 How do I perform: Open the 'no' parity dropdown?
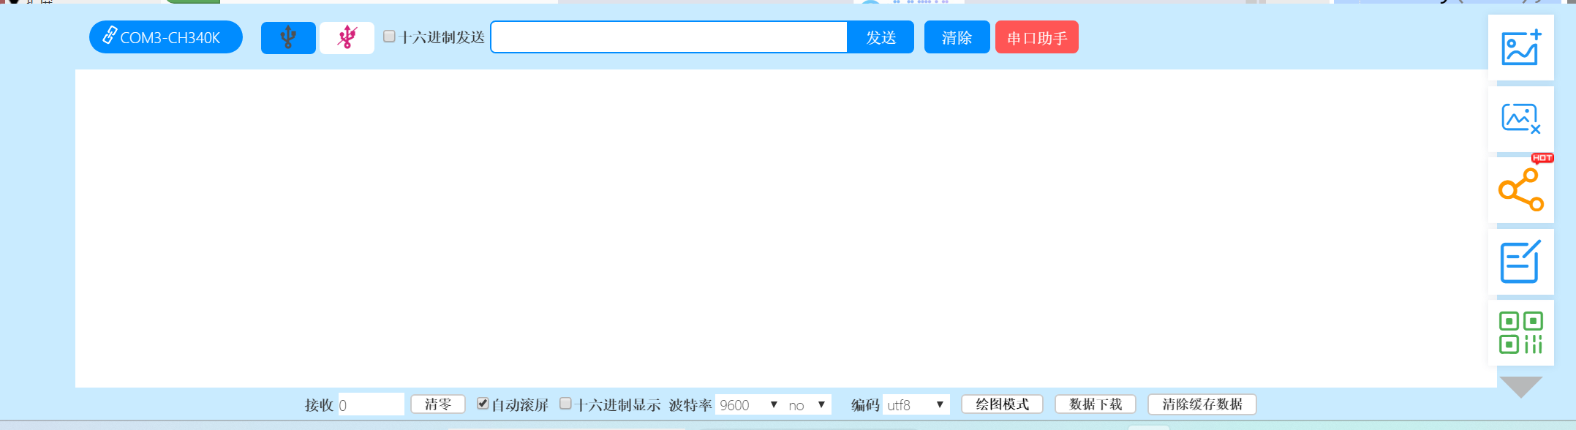tap(807, 404)
